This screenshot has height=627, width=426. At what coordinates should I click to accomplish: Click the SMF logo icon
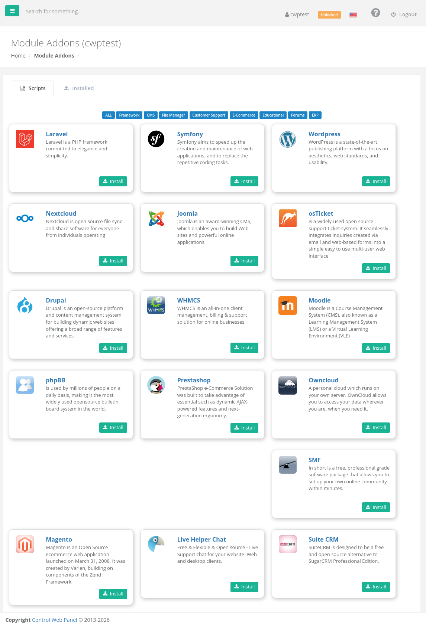coord(288,465)
